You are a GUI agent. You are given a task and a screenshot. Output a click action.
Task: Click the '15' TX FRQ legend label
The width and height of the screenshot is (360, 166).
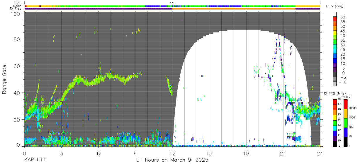(x=340, y=114)
